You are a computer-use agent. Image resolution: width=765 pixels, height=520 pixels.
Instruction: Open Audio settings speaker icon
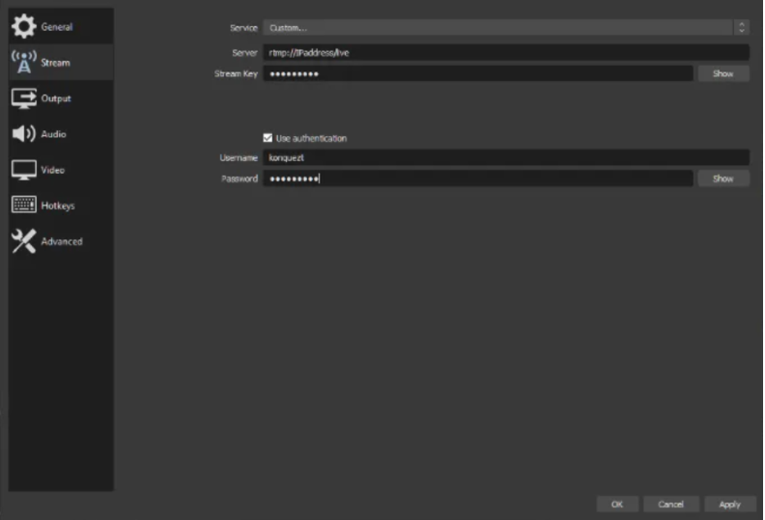[23, 133]
